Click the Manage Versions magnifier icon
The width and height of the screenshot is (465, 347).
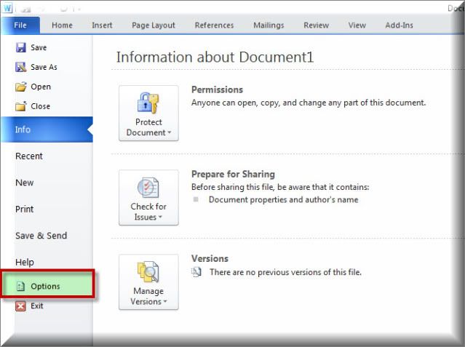148,271
